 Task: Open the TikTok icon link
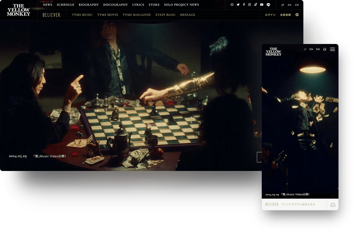point(256,5)
